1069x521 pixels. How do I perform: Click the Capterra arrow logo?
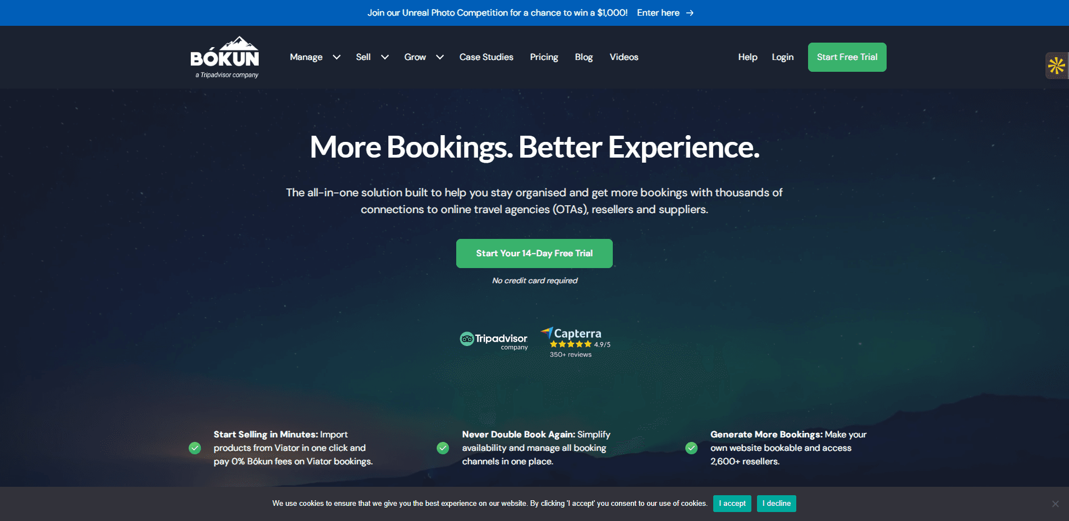tap(547, 333)
